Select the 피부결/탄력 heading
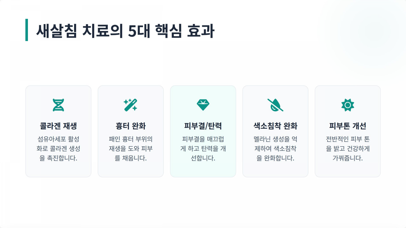406x228 pixels. tap(203, 126)
